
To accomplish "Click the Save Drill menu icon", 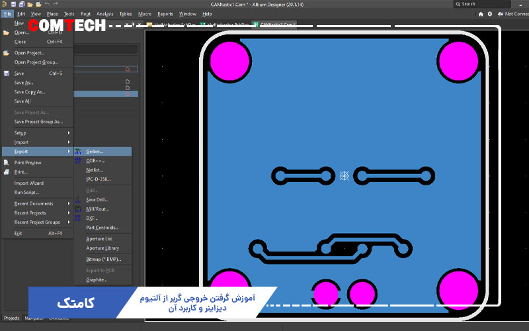I will [x=78, y=199].
